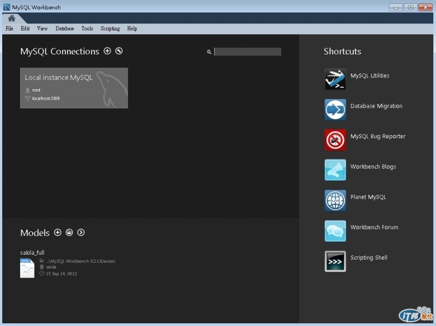This screenshot has height=326, width=436.
Task: Click the model path ending in 6.2 CE/extras
Action: [x=80, y=261]
